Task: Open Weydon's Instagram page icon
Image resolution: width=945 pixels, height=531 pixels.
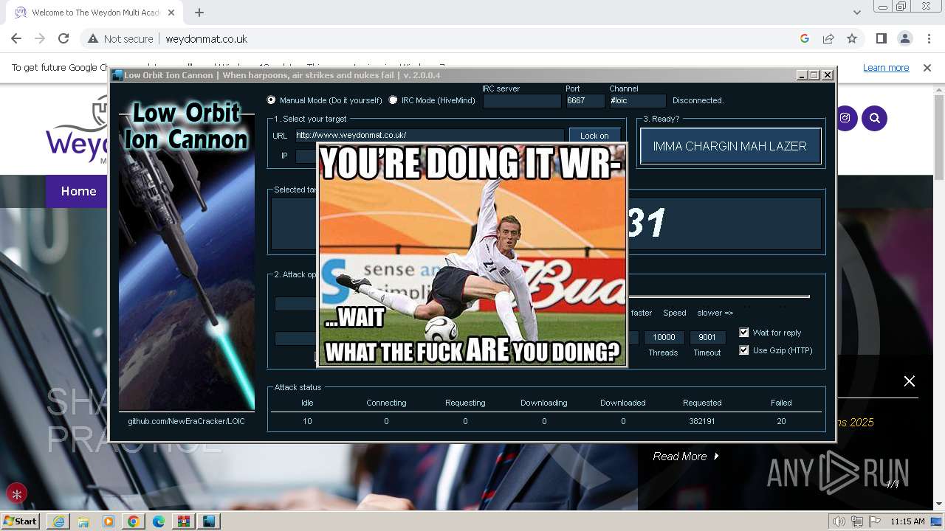Action: click(845, 118)
